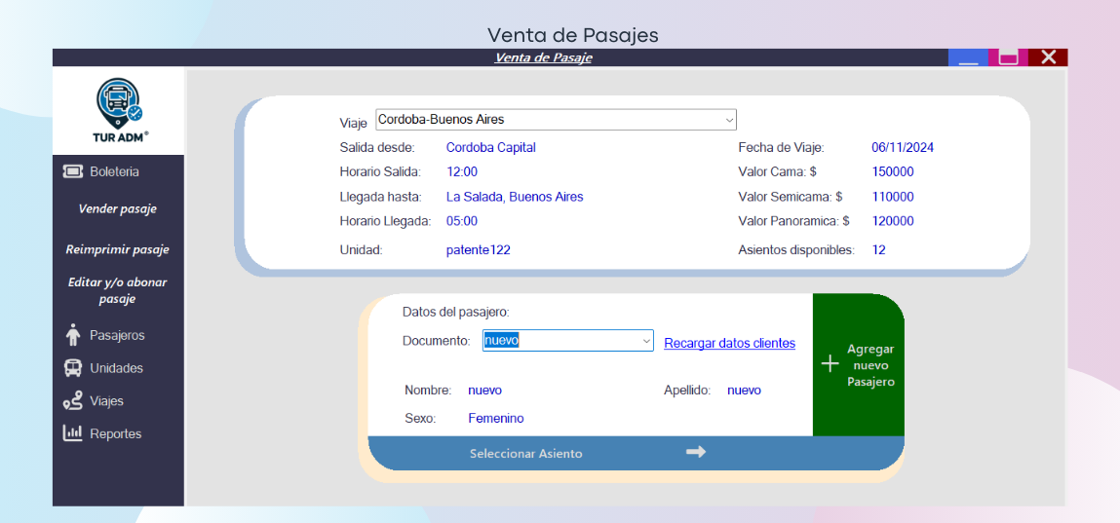The height and width of the screenshot is (523, 1120).
Task: Click the Cordoba-Buenos Aires Viaje field
Action: point(546,120)
